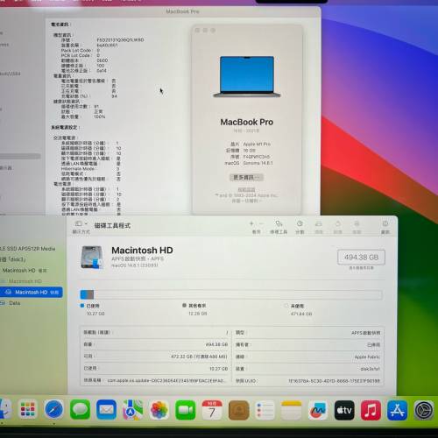Click PCB Lot Code row in System Information
This screenshot has width=438, height=438.
(81, 55)
